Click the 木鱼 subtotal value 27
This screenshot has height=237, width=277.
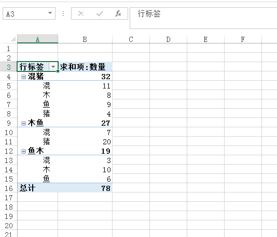pyautogui.click(x=85, y=123)
